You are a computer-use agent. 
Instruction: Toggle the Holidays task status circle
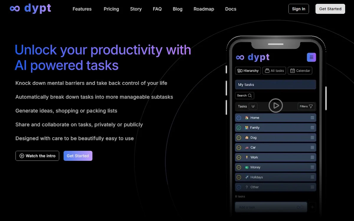pyautogui.click(x=239, y=177)
